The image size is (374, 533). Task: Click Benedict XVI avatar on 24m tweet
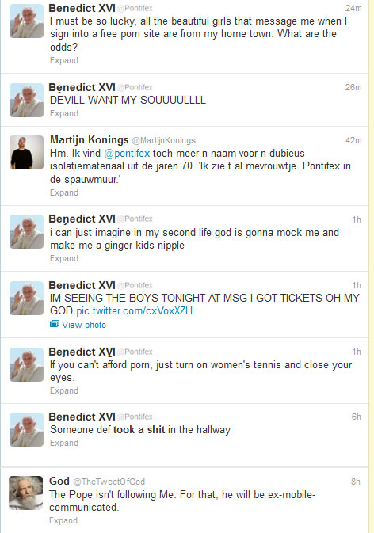click(x=26, y=21)
